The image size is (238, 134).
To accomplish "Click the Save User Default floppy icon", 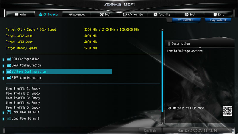I will click(9, 112).
